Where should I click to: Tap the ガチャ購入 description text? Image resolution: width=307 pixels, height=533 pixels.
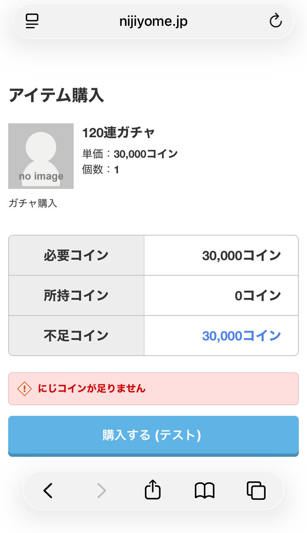33,203
